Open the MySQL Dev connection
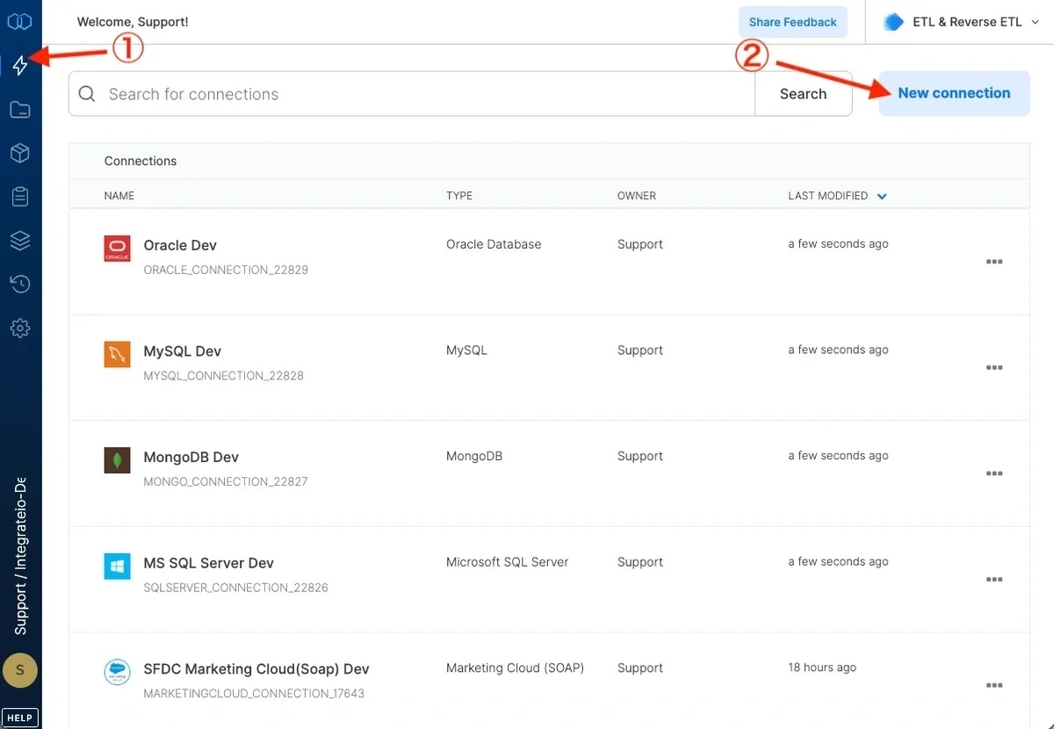 click(x=183, y=351)
